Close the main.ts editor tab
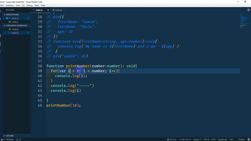 click(48, 10)
